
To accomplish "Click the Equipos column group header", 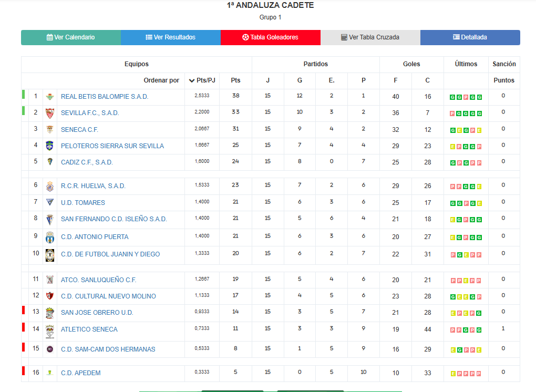I will click(x=137, y=64).
